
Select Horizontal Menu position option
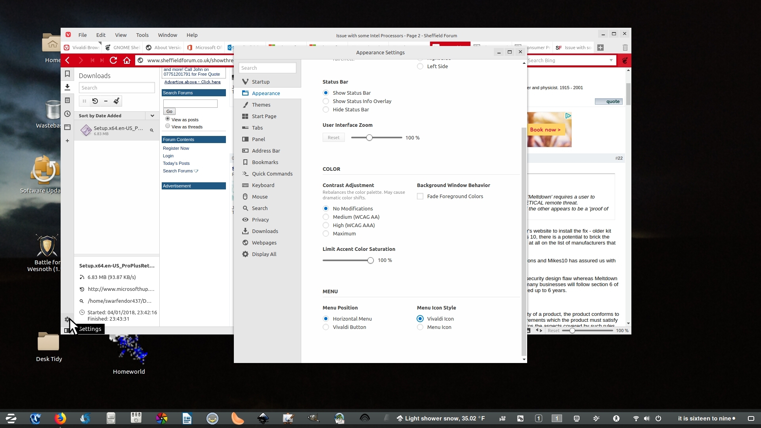(x=326, y=319)
